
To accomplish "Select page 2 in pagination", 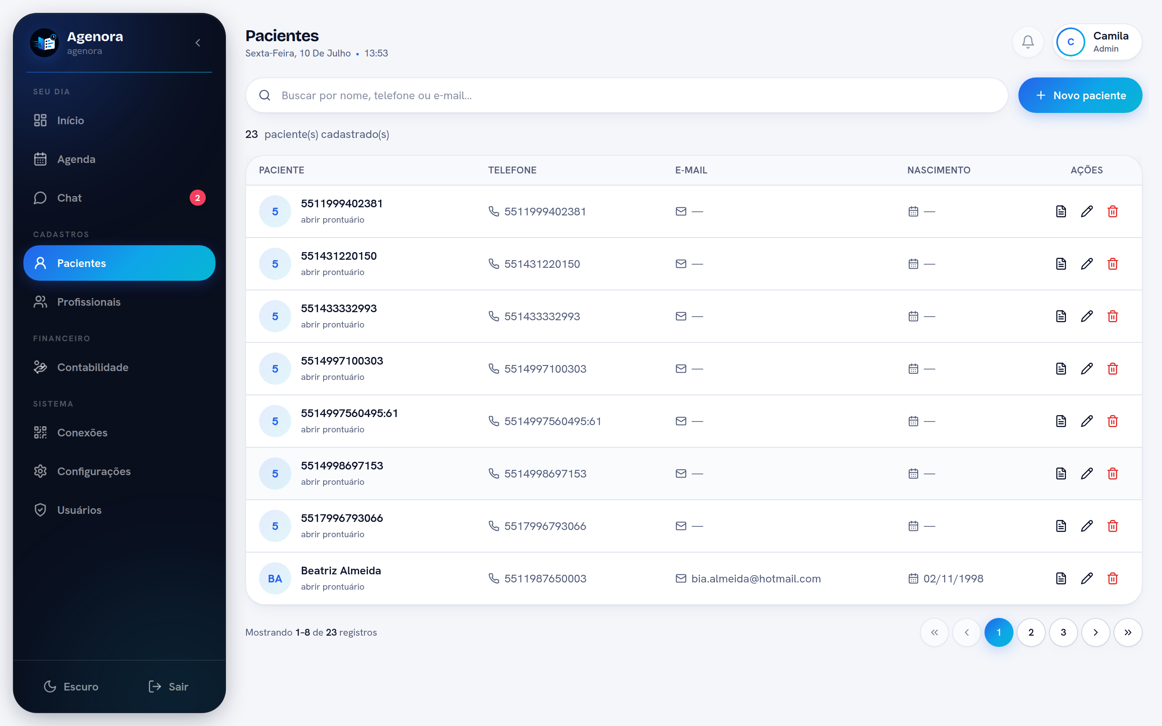I will pos(1031,632).
